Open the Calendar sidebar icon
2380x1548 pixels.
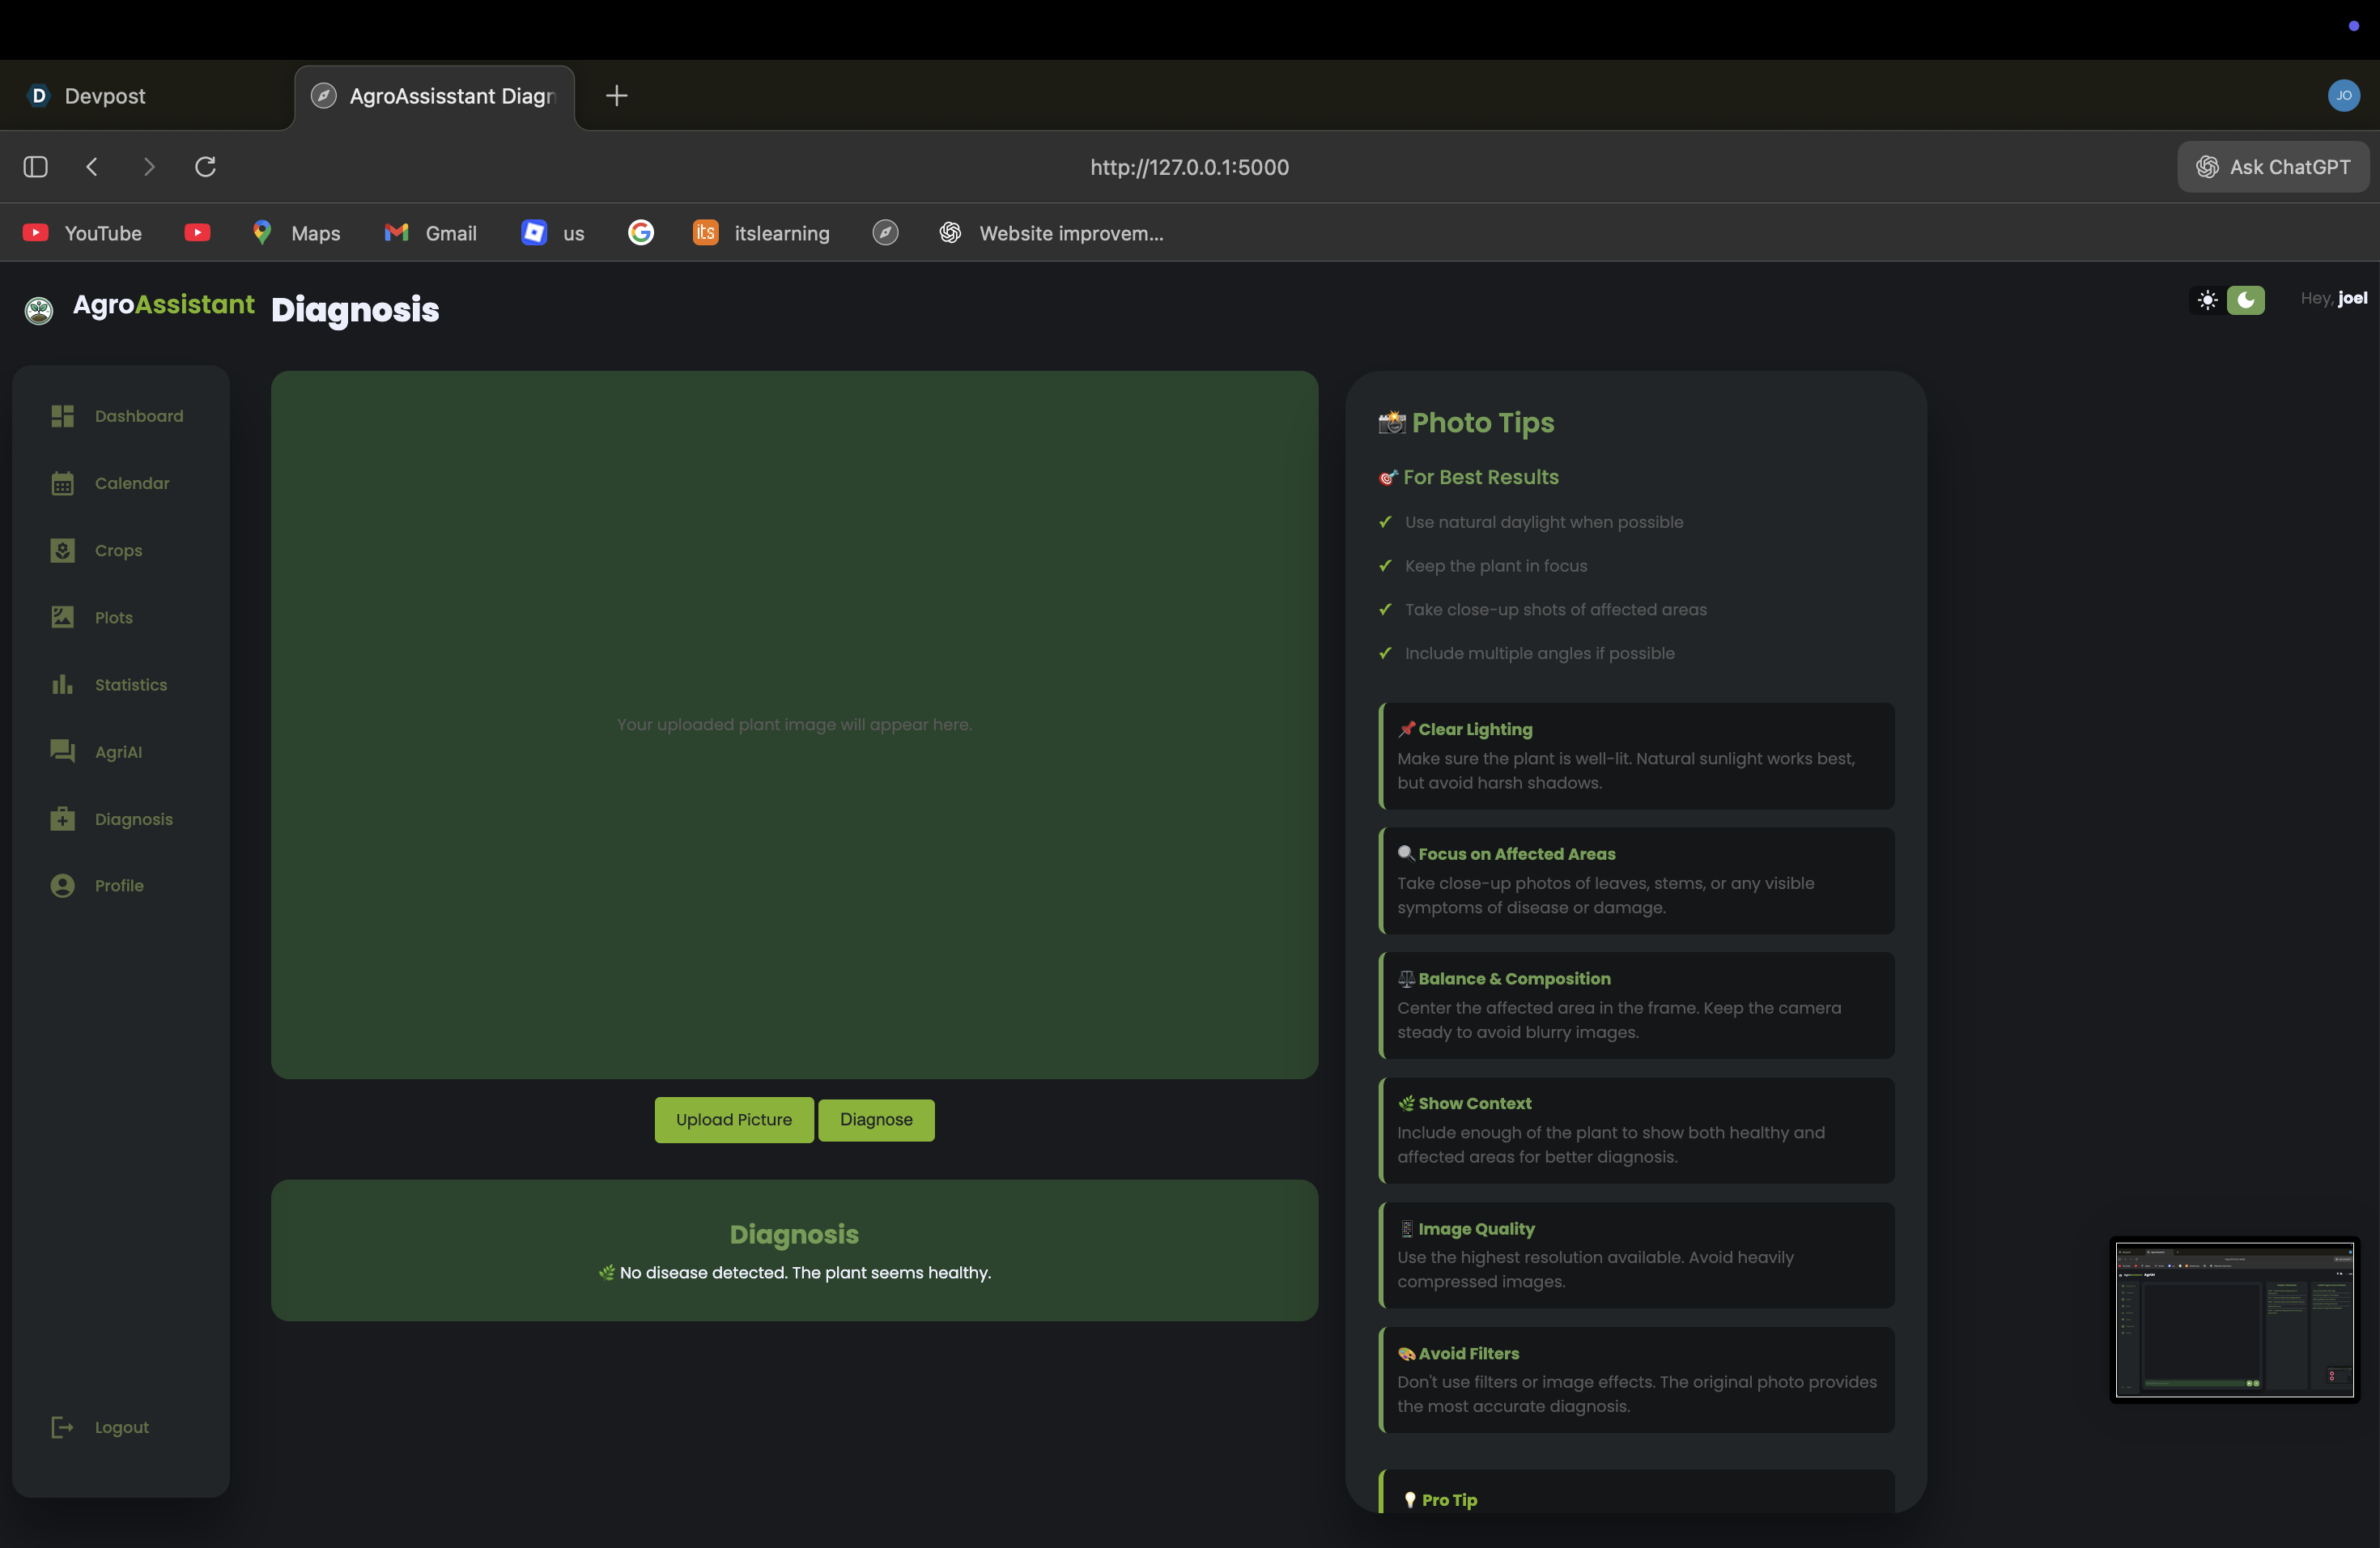click(x=62, y=483)
